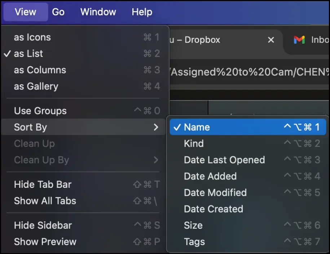Screen dimensions: 330x254
Task: Select 'as Gallery' view
Action: (x=36, y=86)
